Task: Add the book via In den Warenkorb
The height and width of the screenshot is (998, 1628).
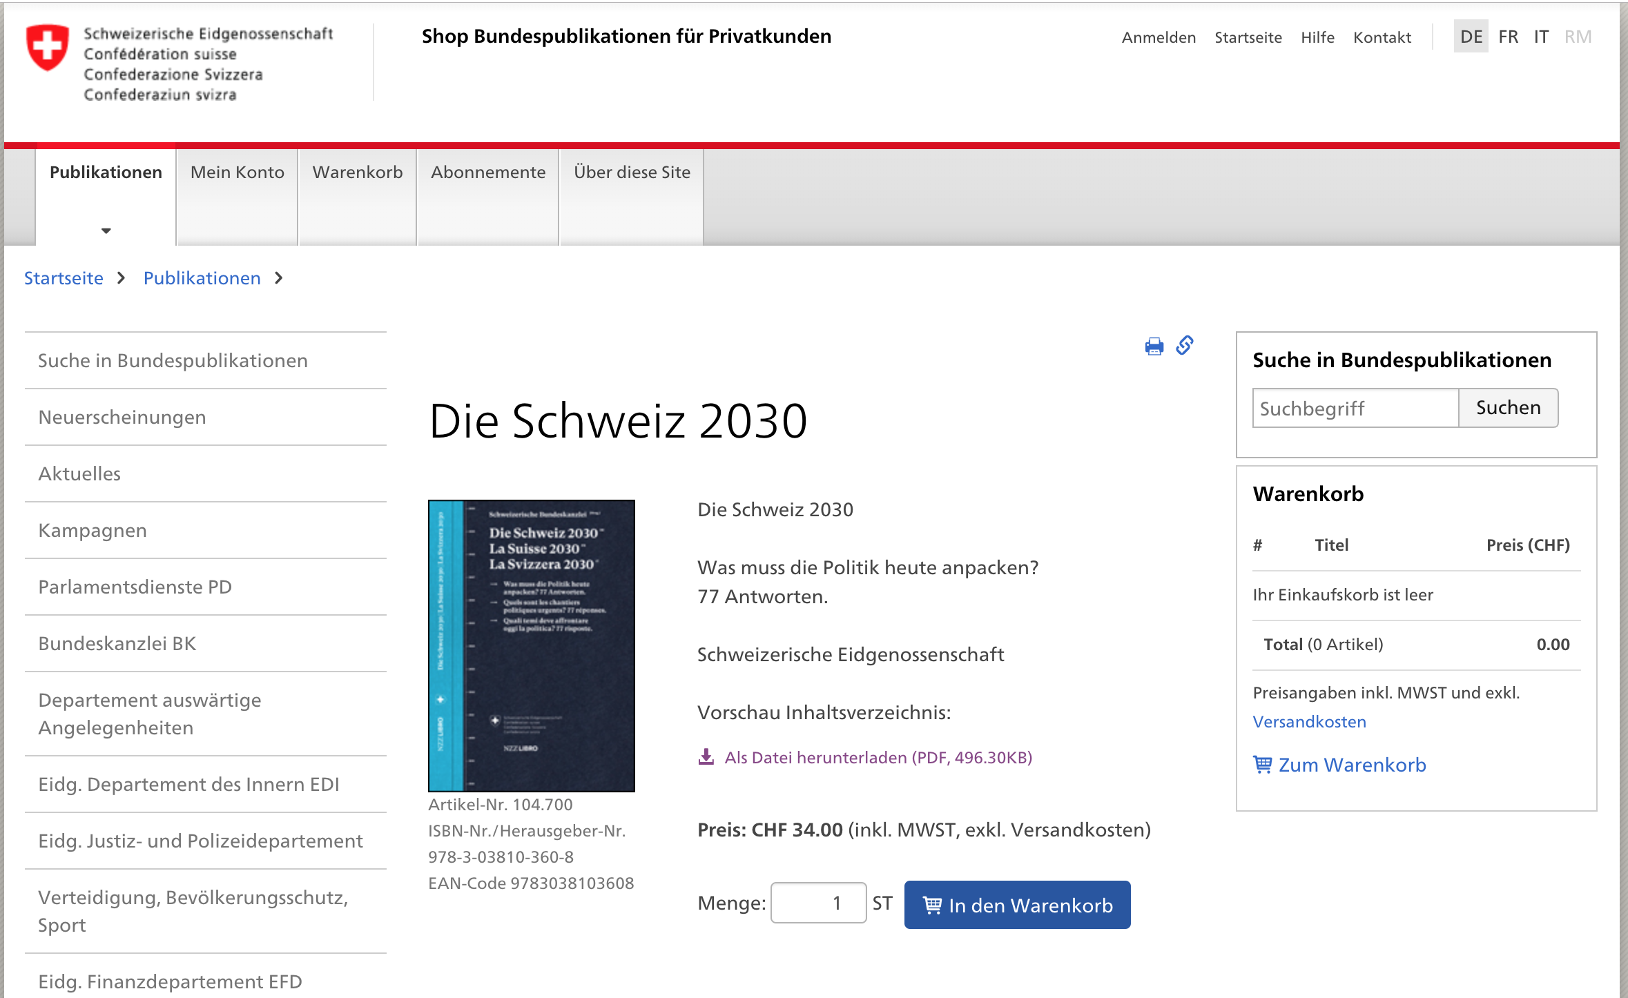Action: 1017,905
